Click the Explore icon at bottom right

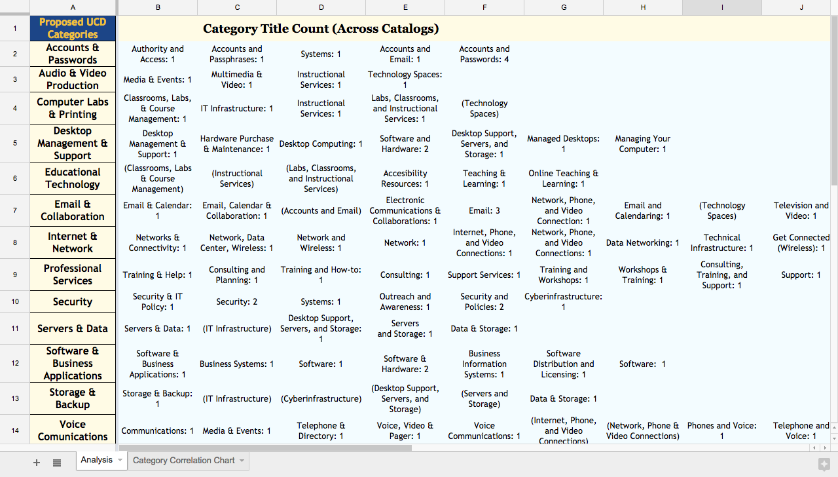[x=824, y=464]
